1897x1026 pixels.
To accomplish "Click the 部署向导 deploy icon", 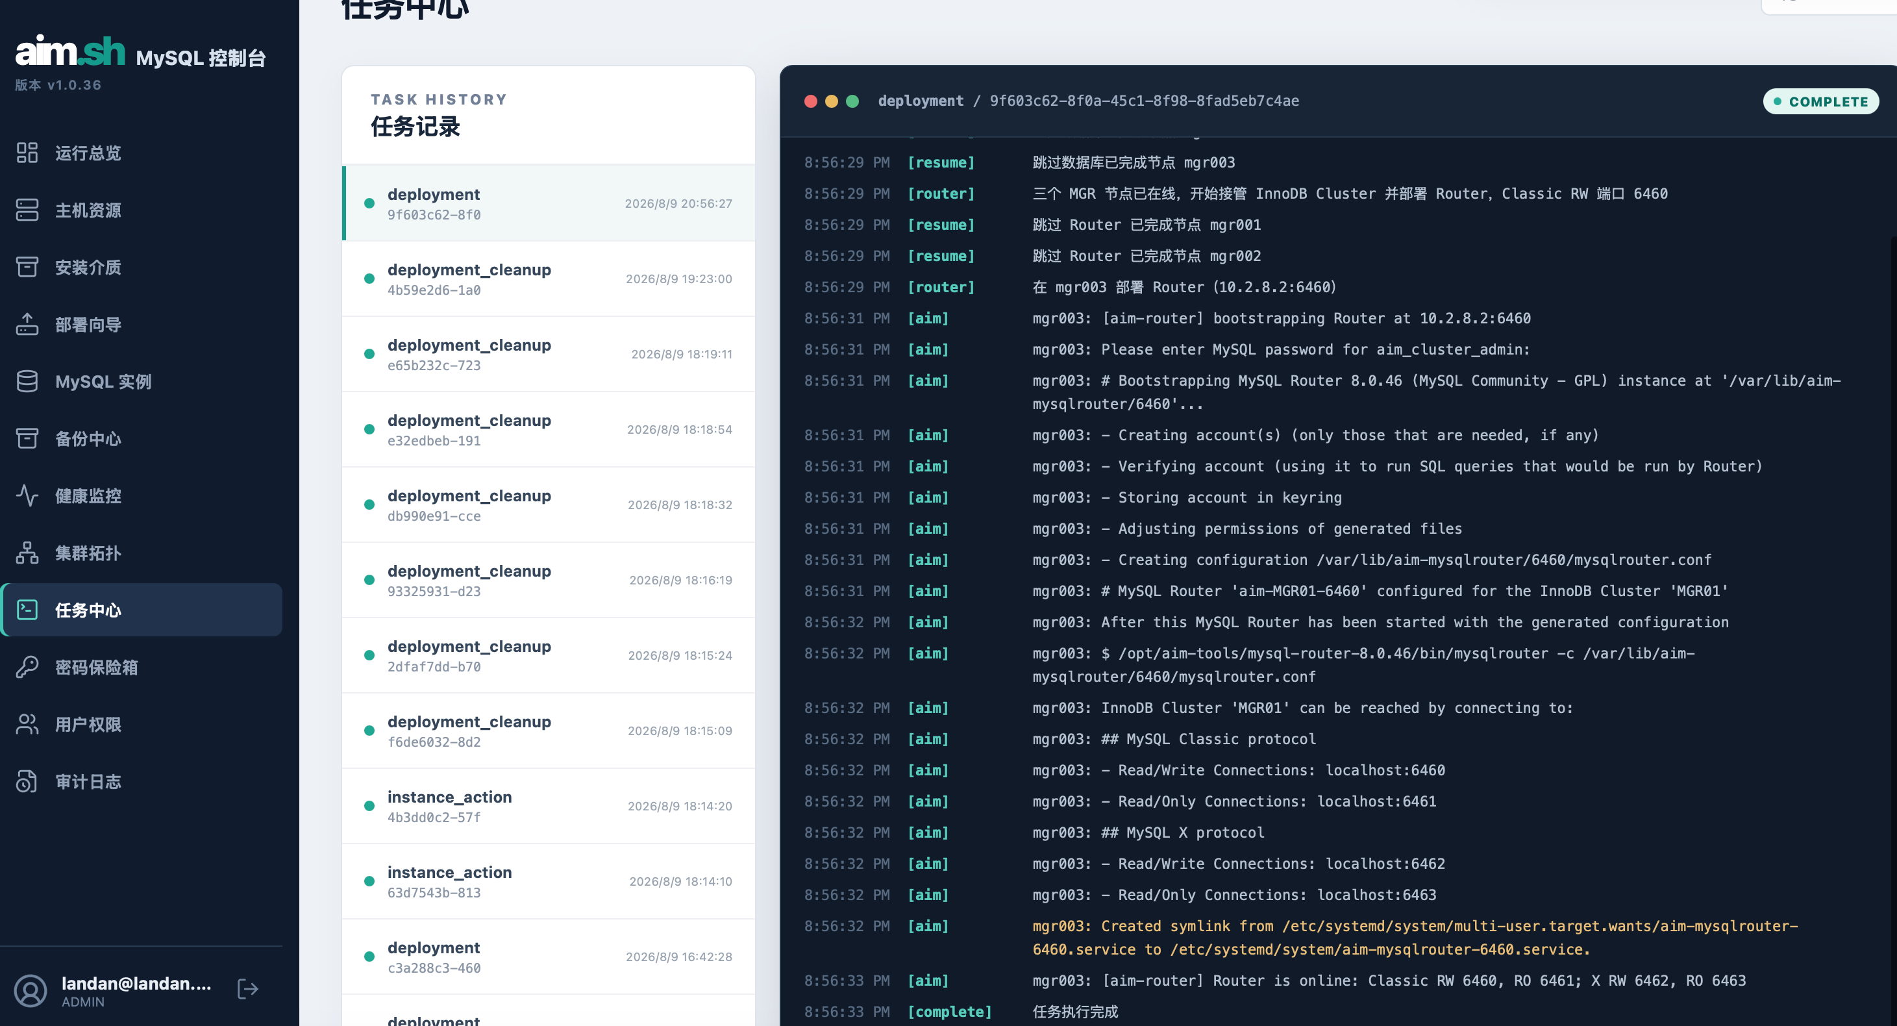I will click(27, 324).
